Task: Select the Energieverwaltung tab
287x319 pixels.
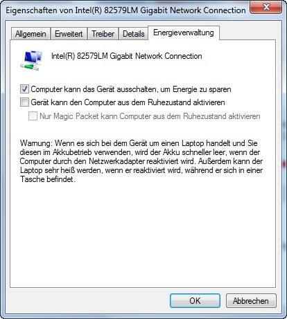Action: tap(184, 33)
